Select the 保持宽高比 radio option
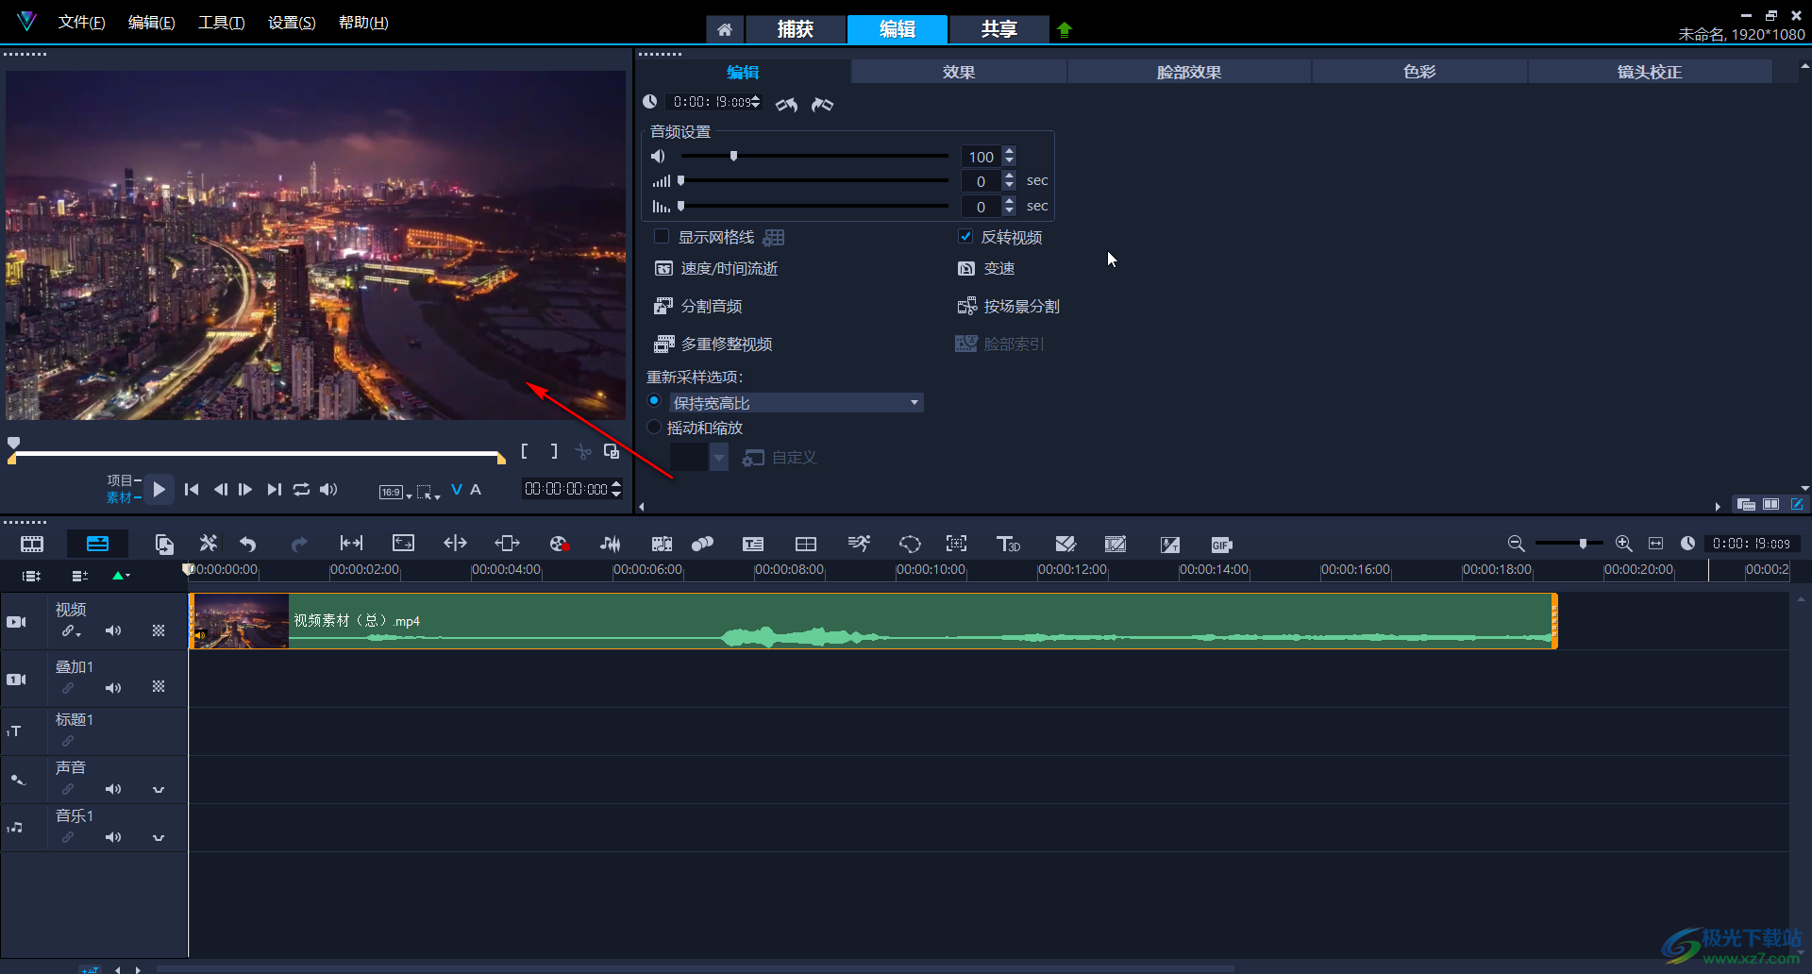Screen dimensions: 1812x974 tap(653, 401)
